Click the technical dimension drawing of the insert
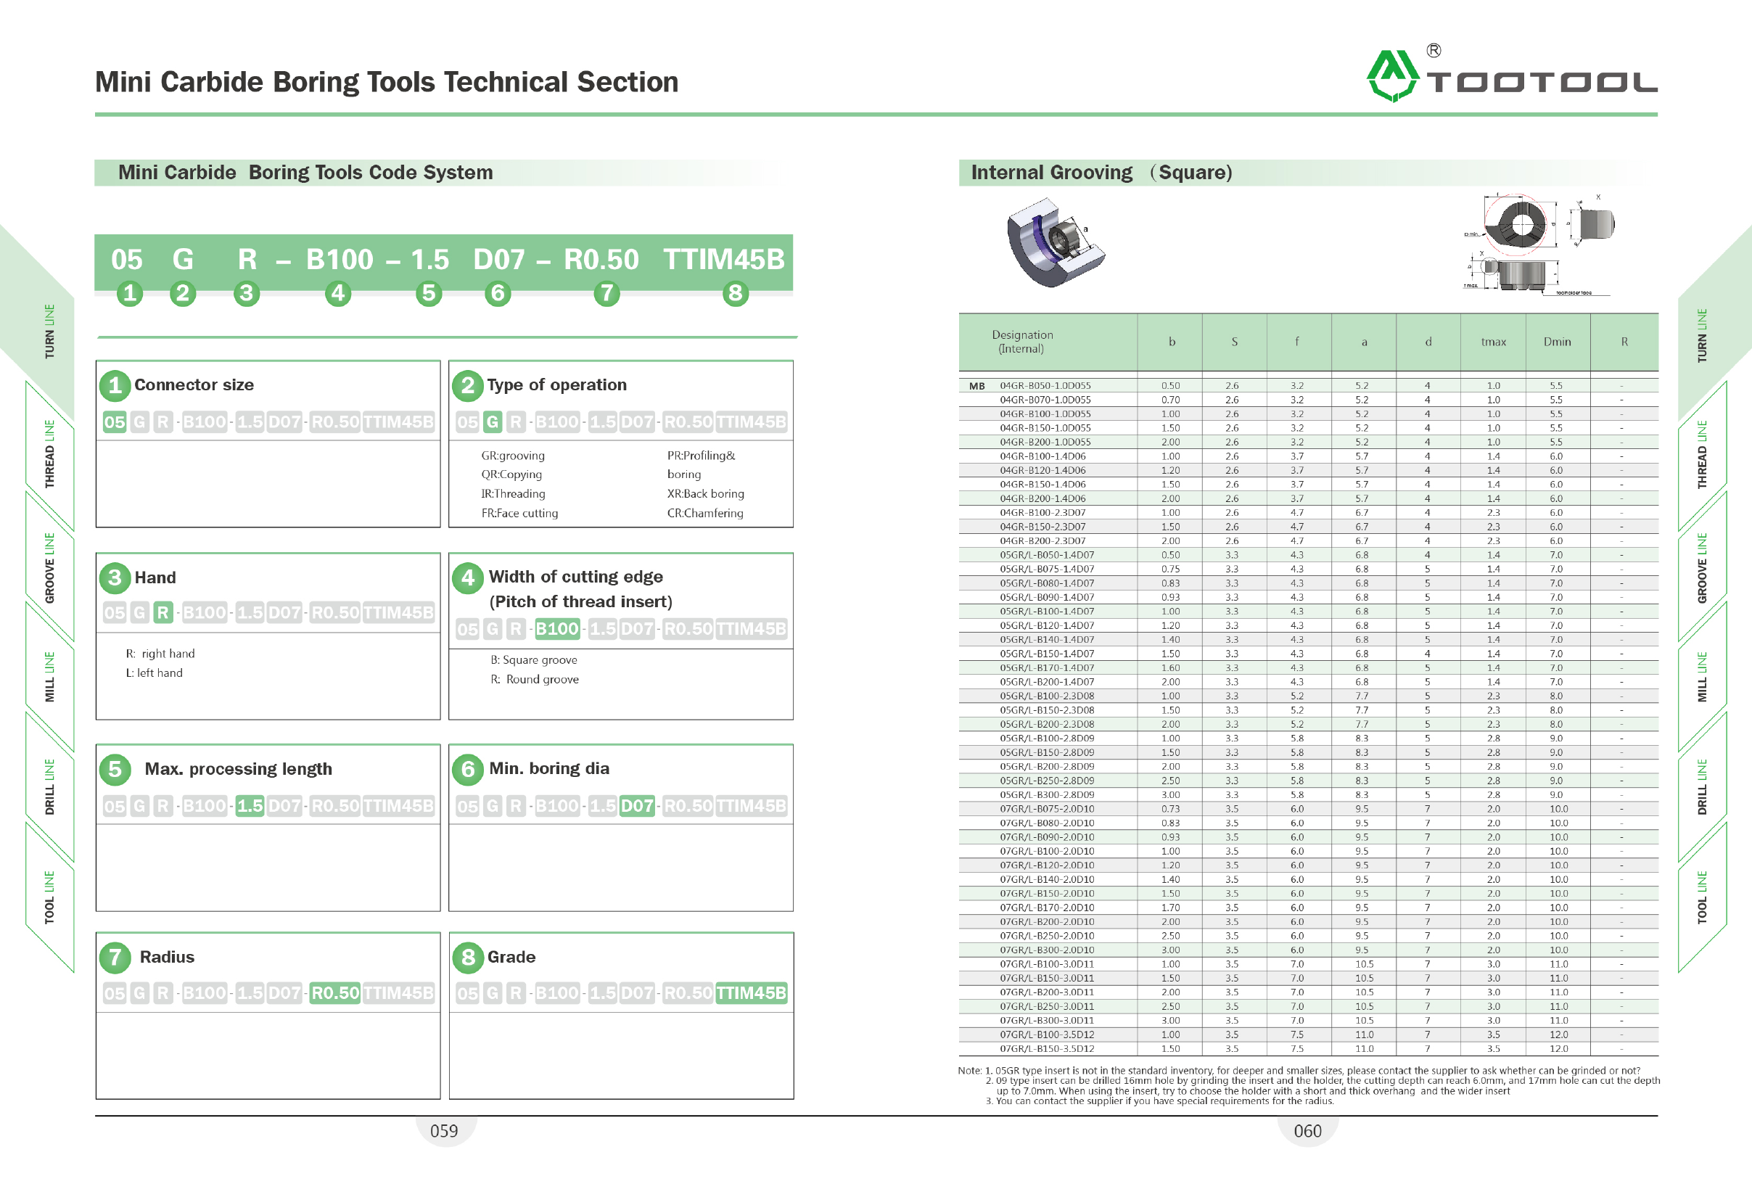Viewport: 1752px width, 1197px height. 1538,245
